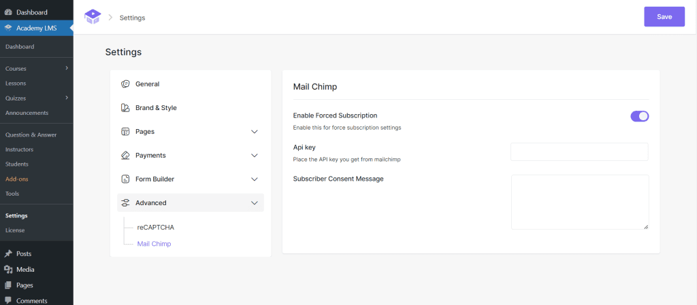
Task: Focus the Api key input field
Action: [x=579, y=151]
